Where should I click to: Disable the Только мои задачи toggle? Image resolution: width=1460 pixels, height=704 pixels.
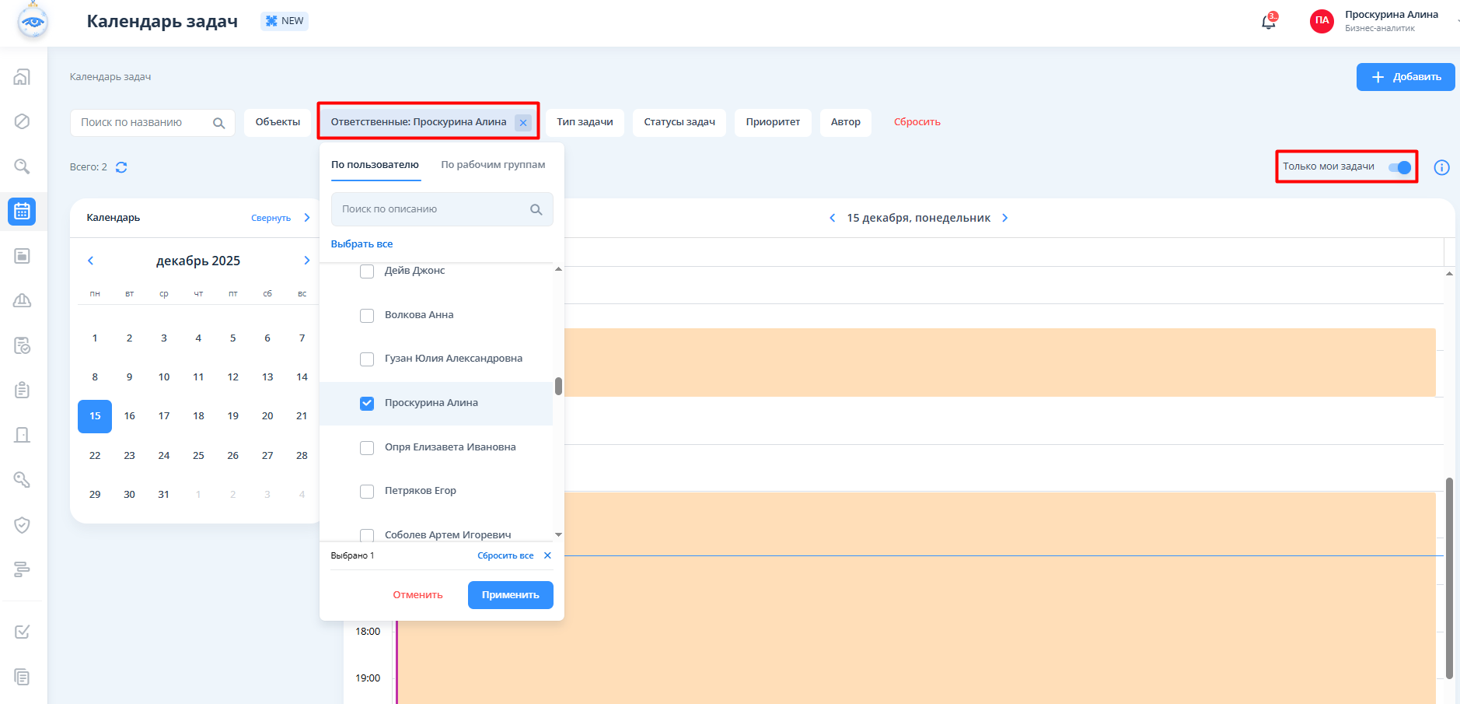(x=1399, y=167)
